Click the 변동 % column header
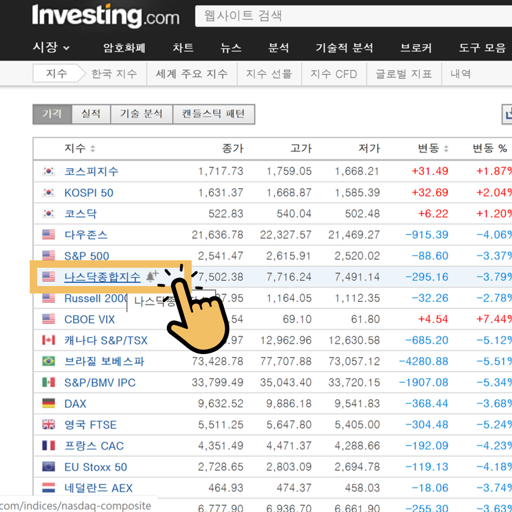The width and height of the screenshot is (512, 512). click(490, 149)
